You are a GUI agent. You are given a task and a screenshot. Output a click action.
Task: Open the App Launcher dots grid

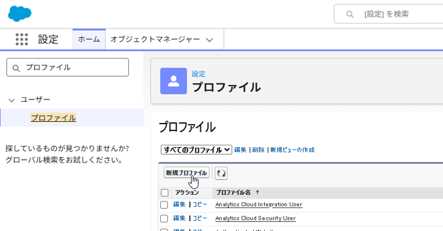pyautogui.click(x=22, y=39)
